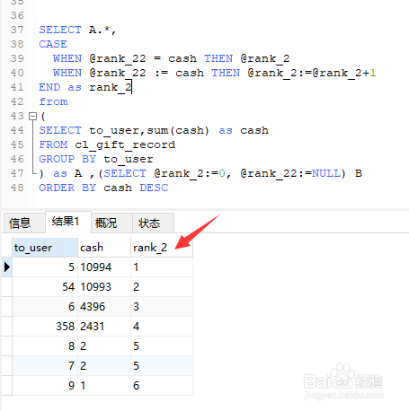The image size is (409, 411).
Task: Select rank_2 cell with value 4
Action: (162, 327)
